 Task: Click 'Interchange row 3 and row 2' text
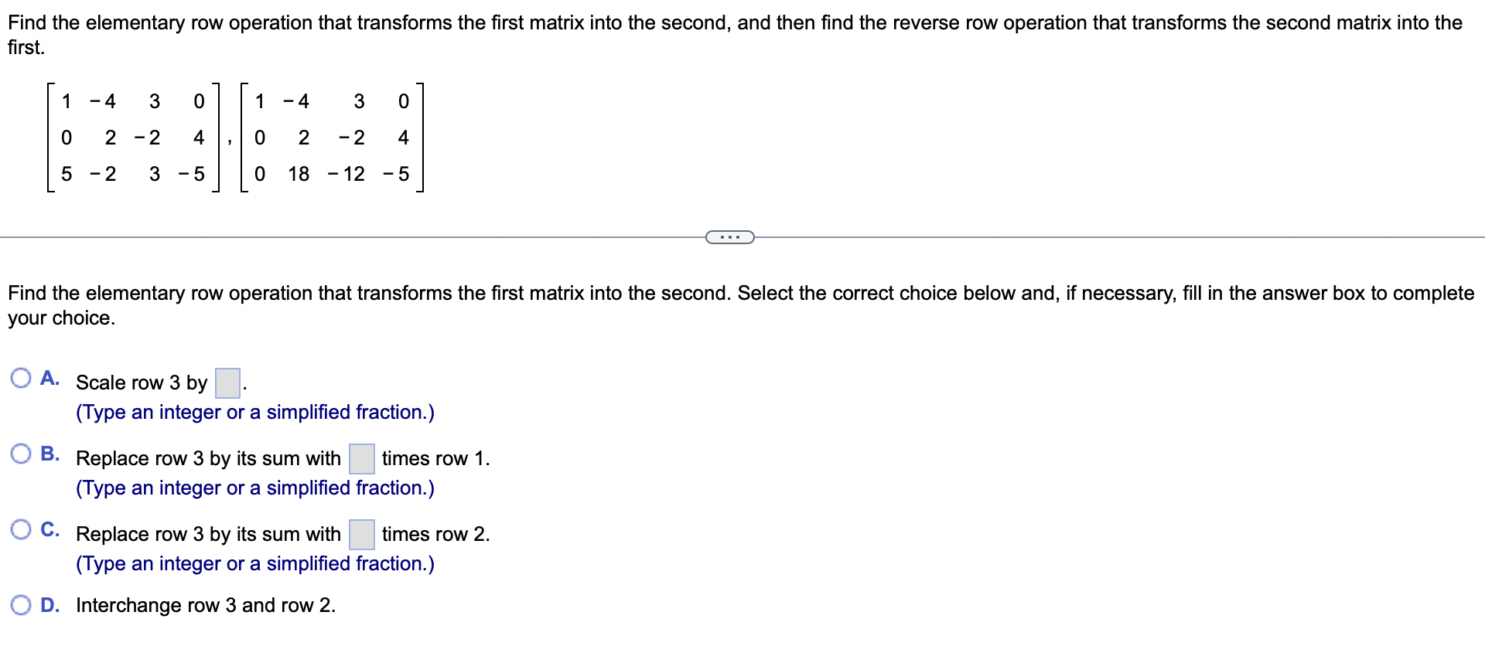[204, 605]
